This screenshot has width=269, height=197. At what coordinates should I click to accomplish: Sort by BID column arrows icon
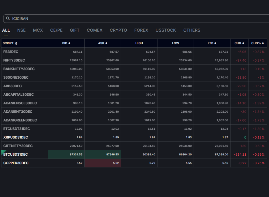pos(69,43)
